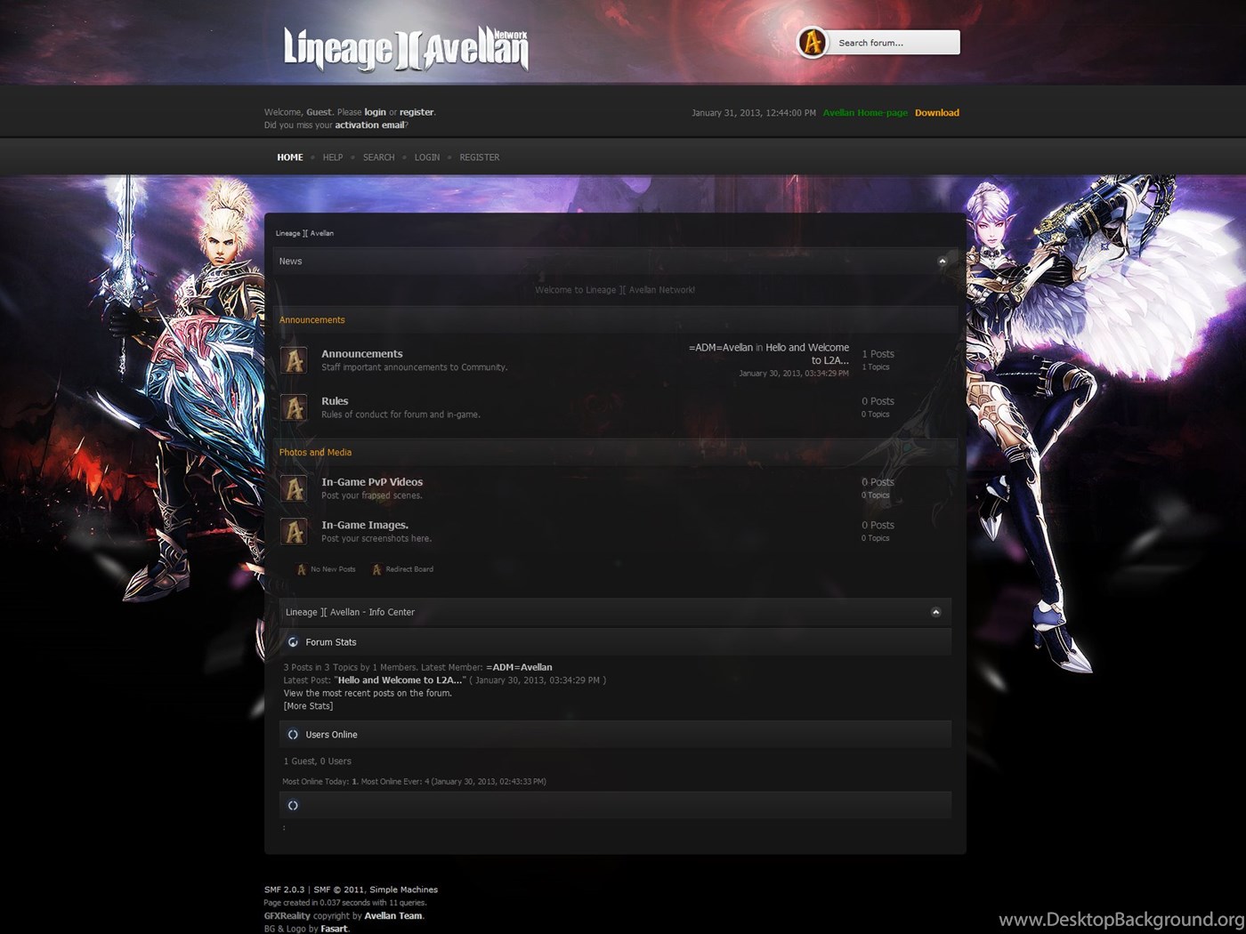Image resolution: width=1246 pixels, height=934 pixels.
Task: Collapse the News header section
Action: pyautogui.click(x=943, y=262)
